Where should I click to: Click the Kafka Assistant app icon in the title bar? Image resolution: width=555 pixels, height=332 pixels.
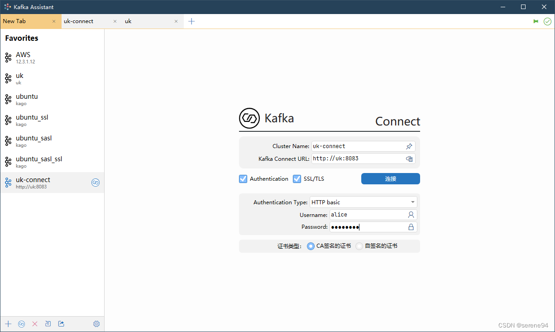[8, 7]
